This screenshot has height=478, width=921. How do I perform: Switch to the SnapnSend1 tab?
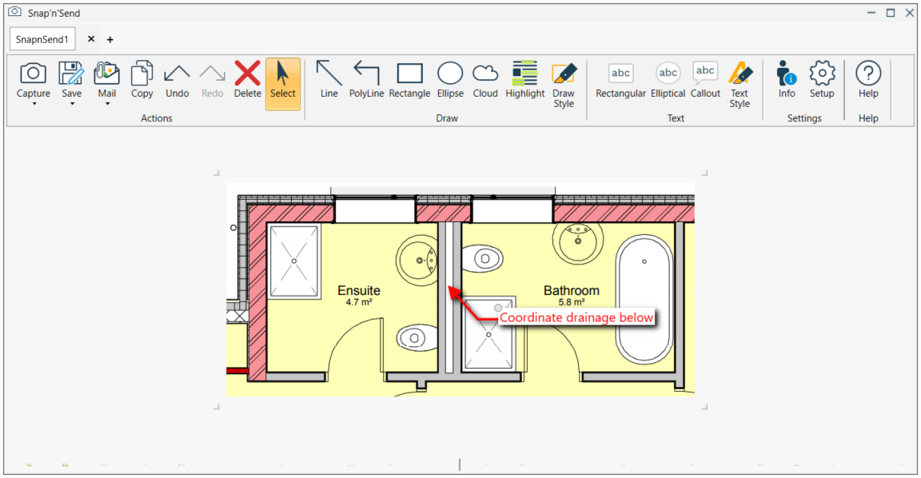coord(42,39)
